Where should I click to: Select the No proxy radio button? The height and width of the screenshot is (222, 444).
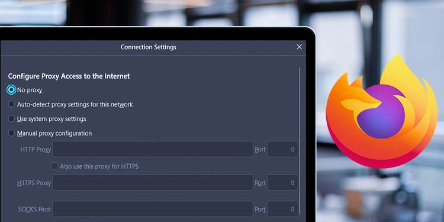coord(11,90)
